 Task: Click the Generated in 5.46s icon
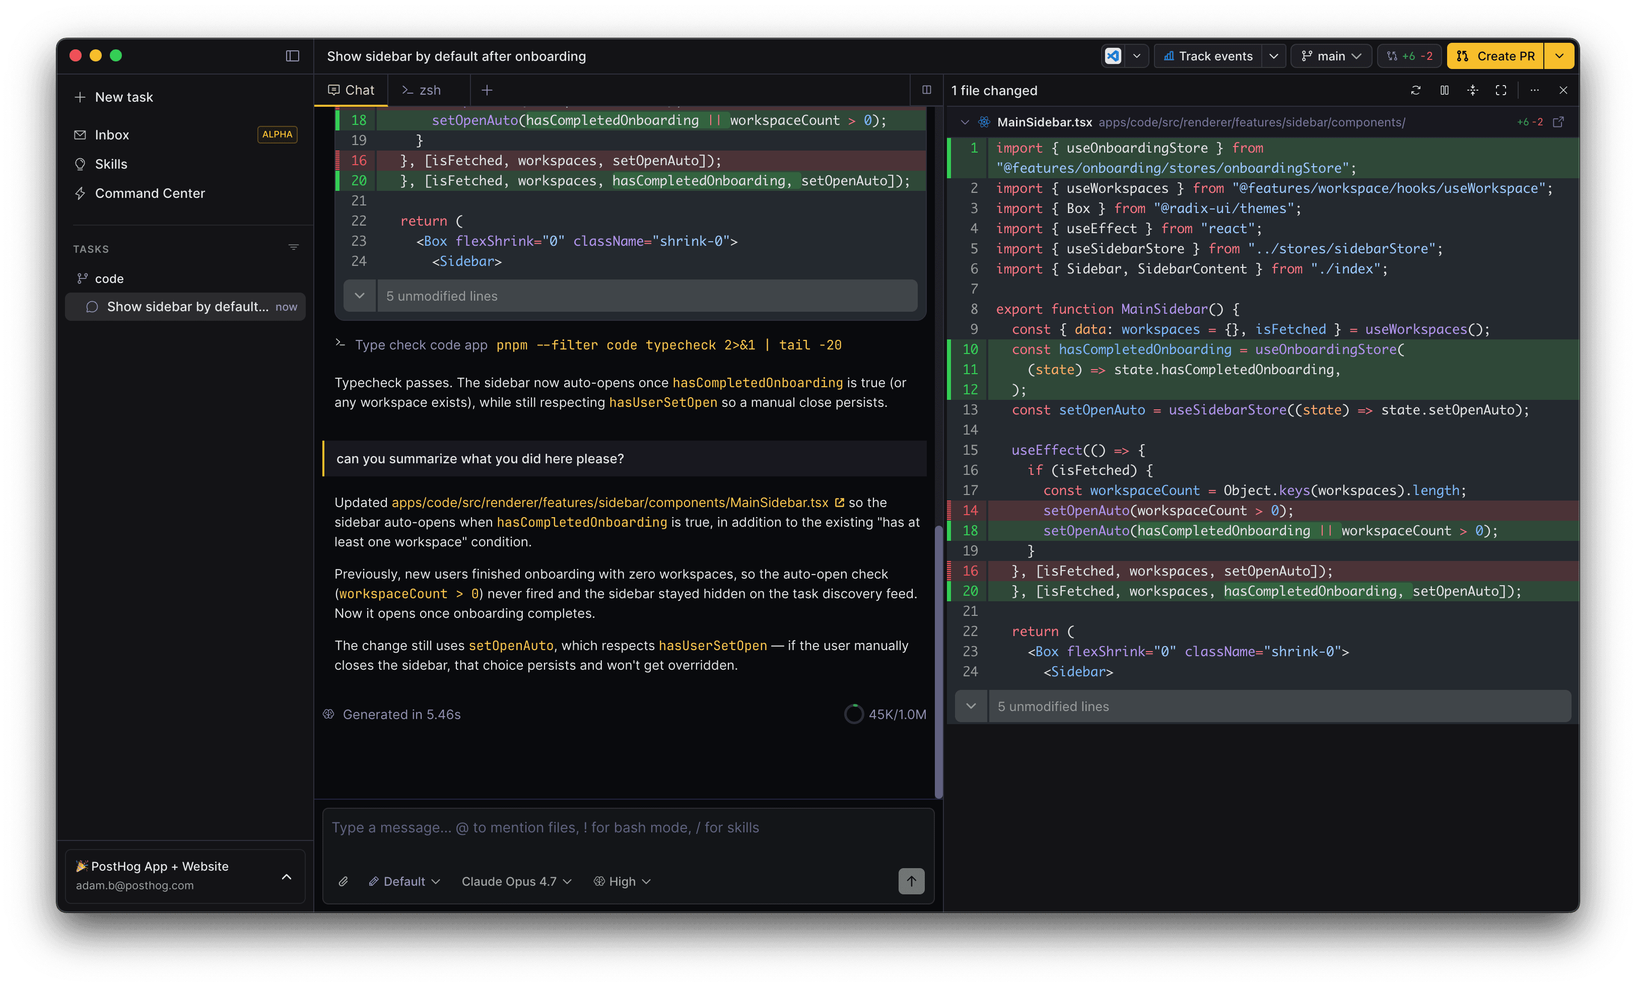tap(328, 714)
